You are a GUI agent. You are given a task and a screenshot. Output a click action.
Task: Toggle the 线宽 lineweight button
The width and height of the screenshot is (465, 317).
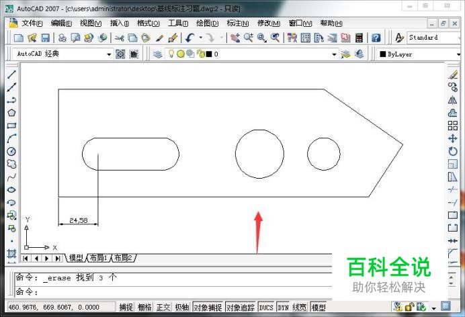[x=300, y=307]
